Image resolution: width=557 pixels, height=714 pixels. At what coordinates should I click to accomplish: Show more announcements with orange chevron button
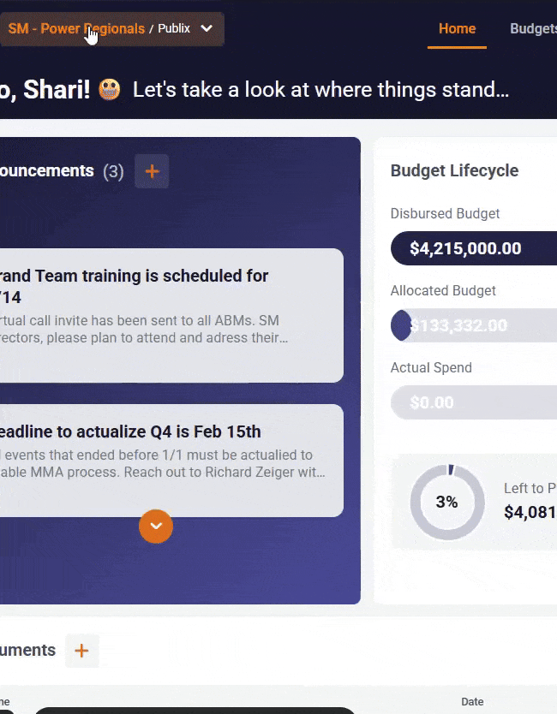(x=156, y=526)
